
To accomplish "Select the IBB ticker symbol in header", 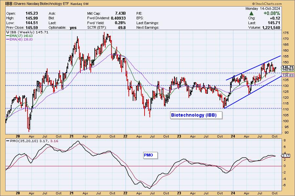I will 9,4.
